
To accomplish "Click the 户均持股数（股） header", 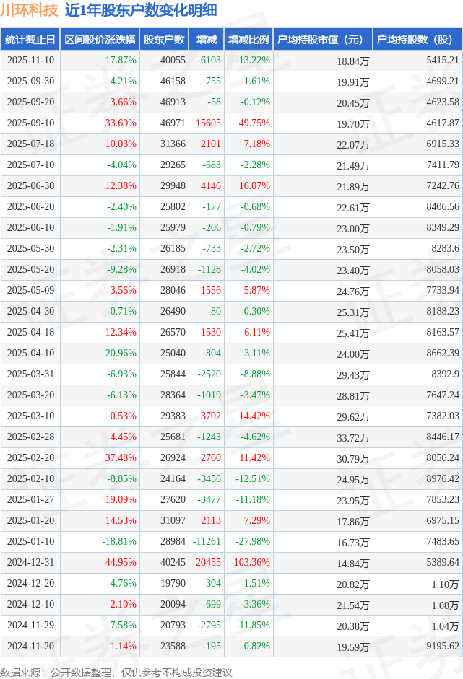I will 418,40.
